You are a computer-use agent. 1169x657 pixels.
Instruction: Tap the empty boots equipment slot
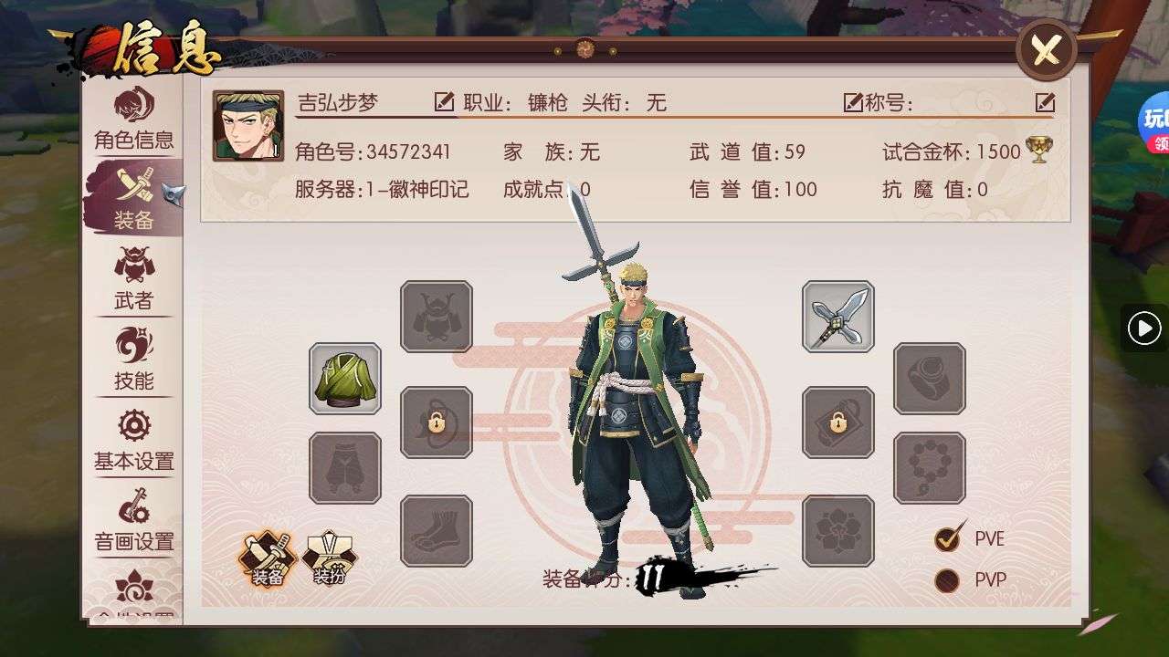point(437,531)
